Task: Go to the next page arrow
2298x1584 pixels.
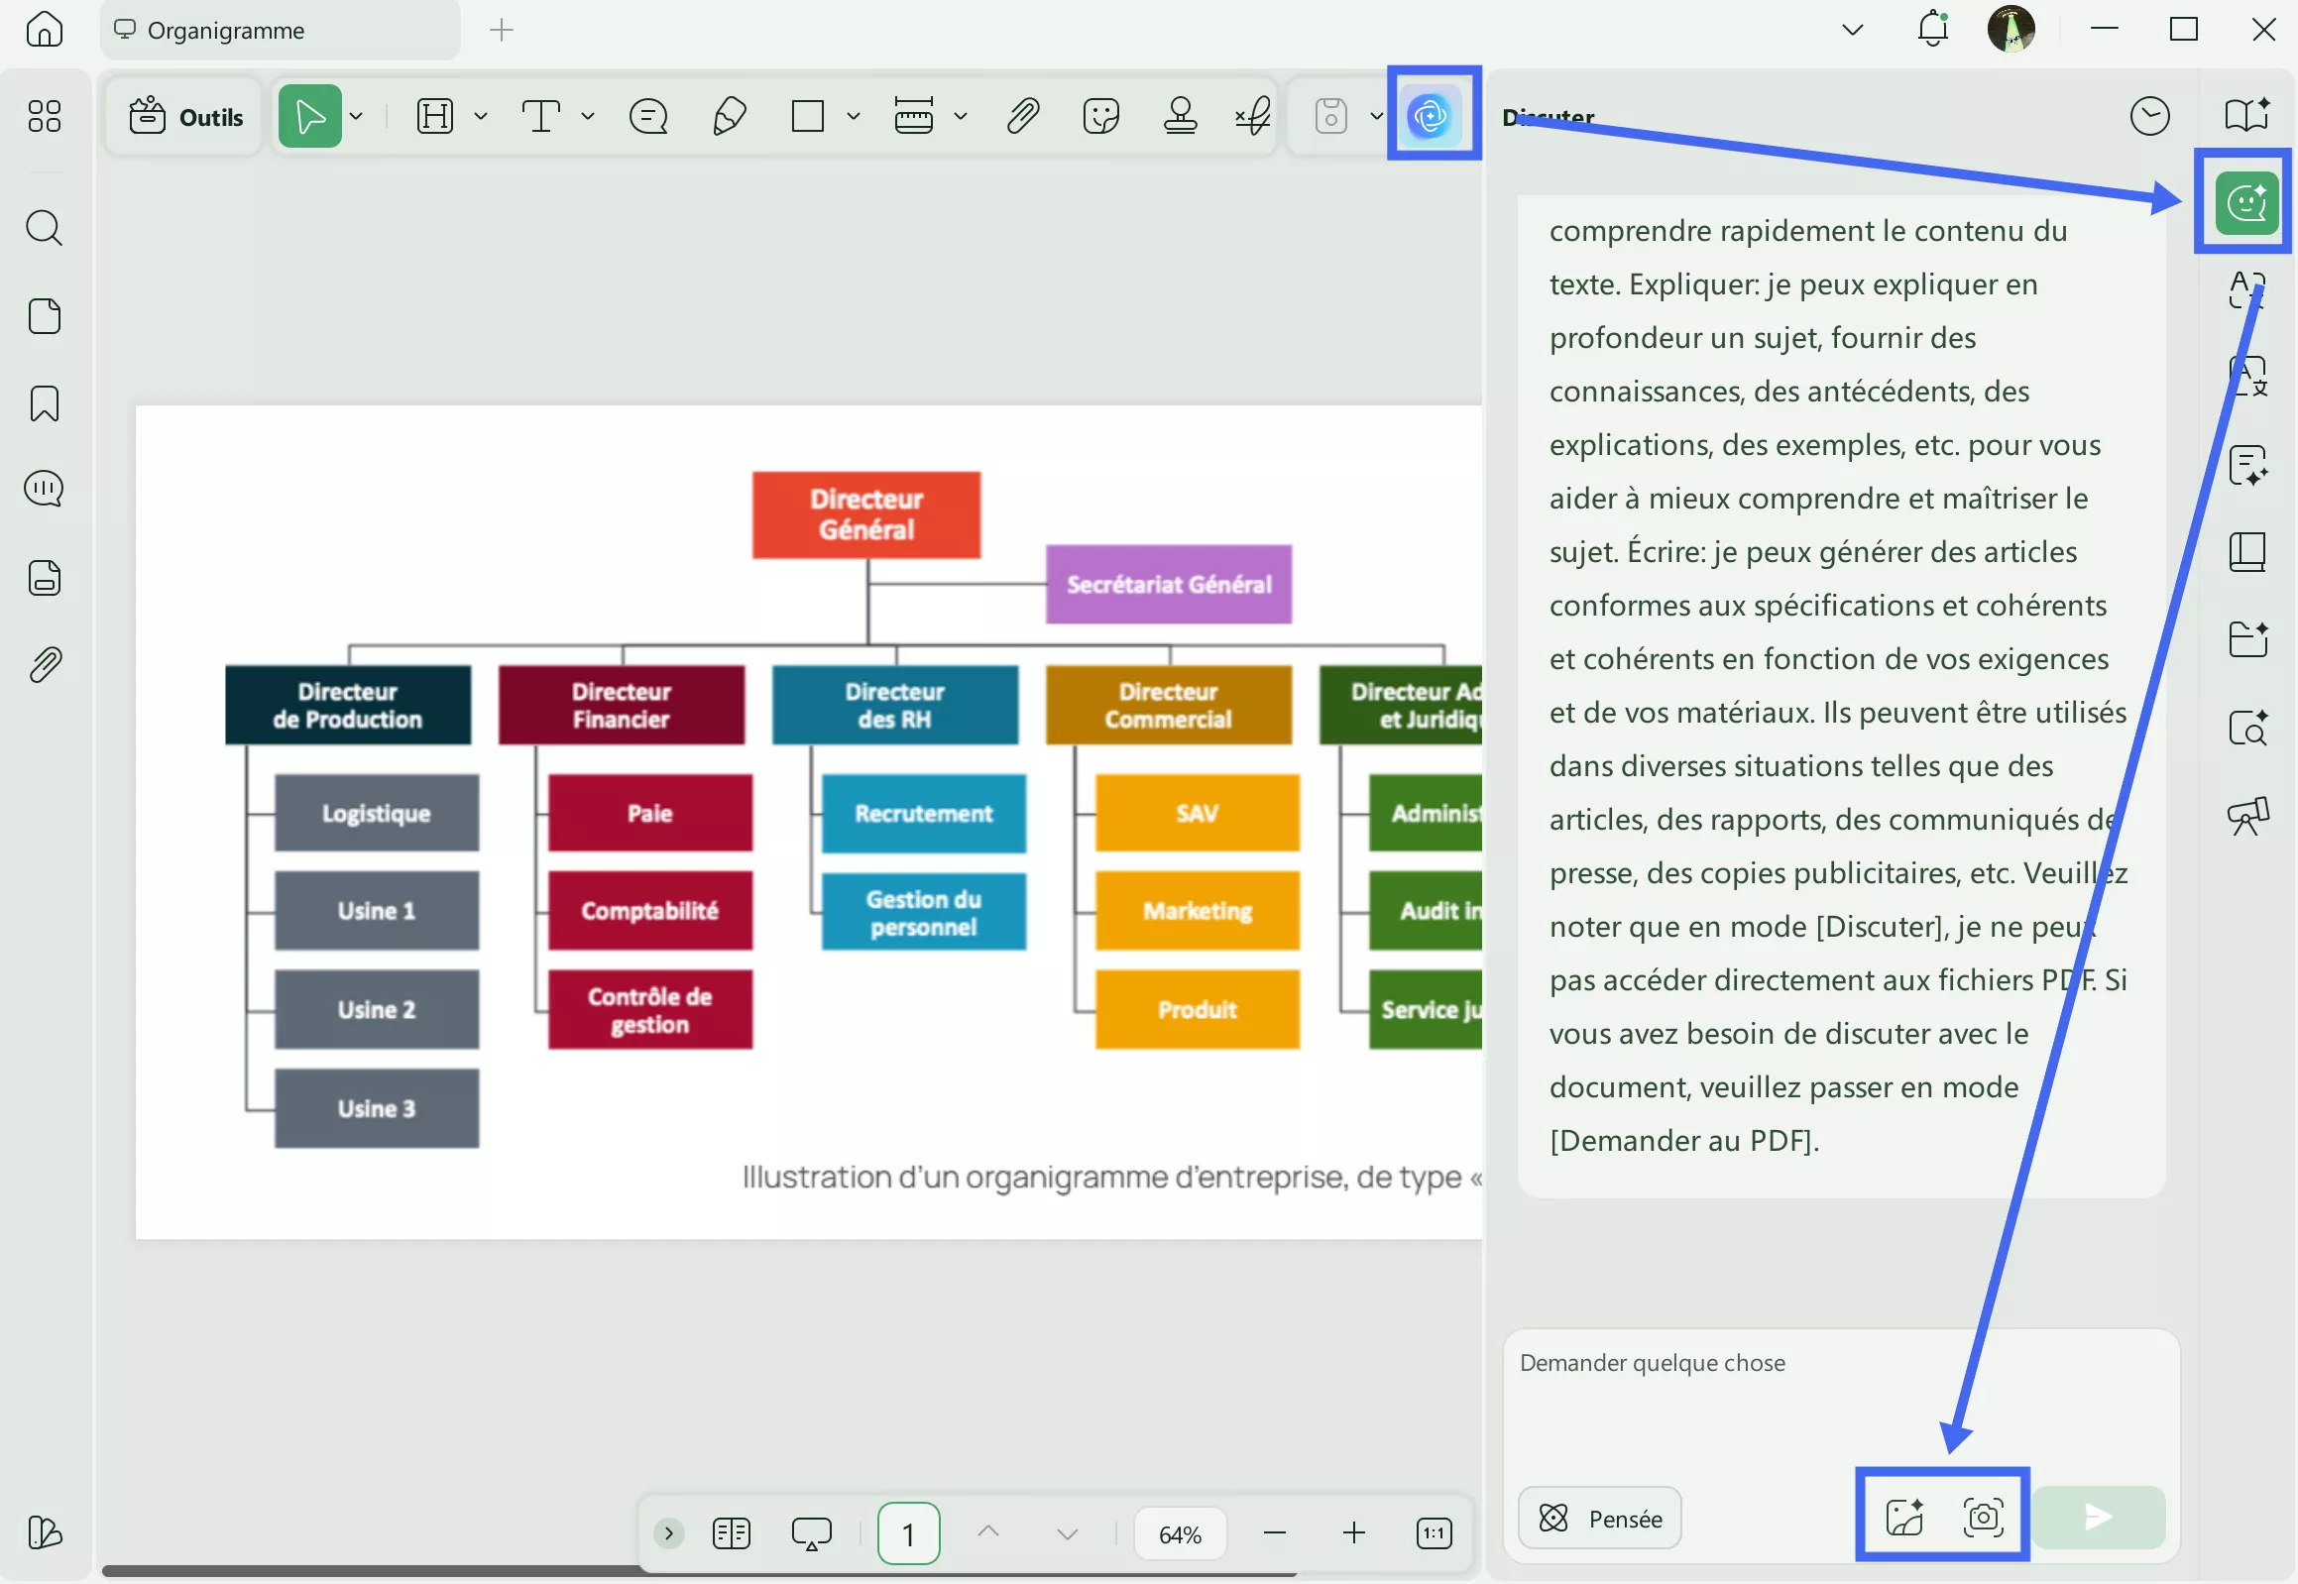Action: 1066,1533
